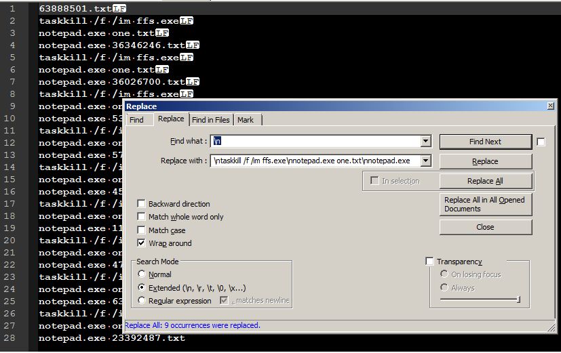Screen dimensions: 561x353
Task: Click Replace All in All Opened Documents
Action: tap(486, 205)
